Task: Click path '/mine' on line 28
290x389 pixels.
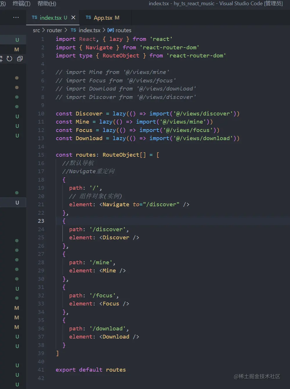Action: (92, 263)
